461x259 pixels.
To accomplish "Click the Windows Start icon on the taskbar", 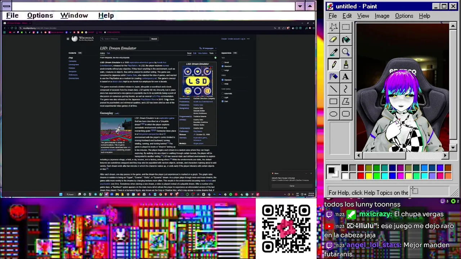I will click(x=61, y=195).
